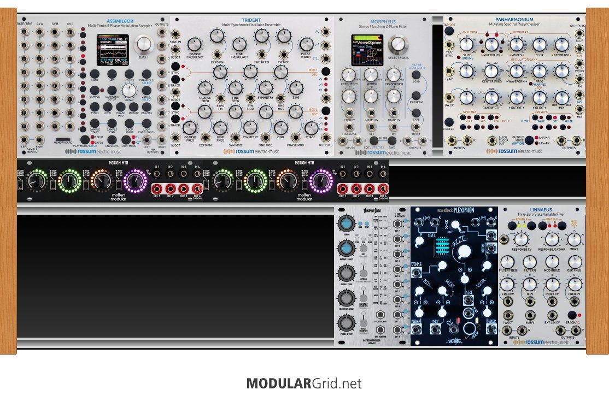Screen dimensions: 609x395
Task: Click Assimil8or's waveform display screen
Action: click(x=113, y=50)
